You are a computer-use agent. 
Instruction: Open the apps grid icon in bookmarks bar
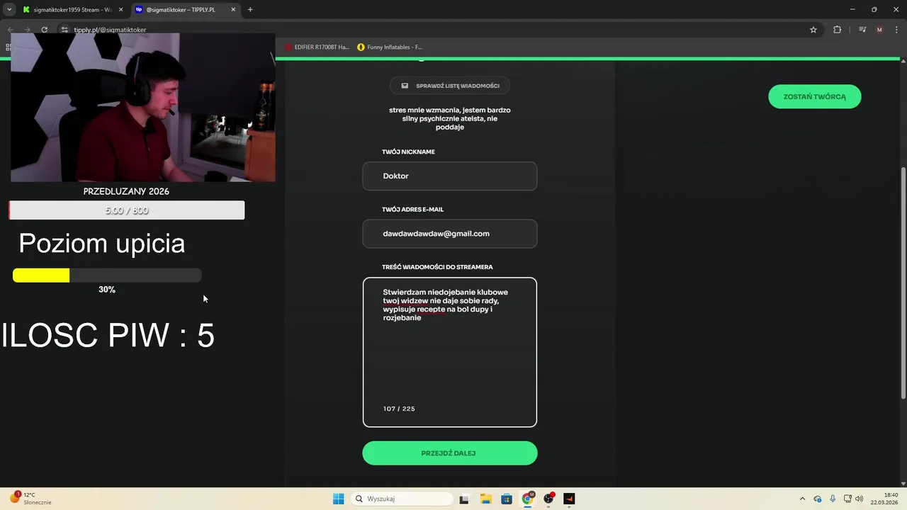click(9, 47)
